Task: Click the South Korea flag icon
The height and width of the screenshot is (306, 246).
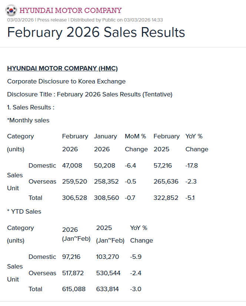Action: pyautogui.click(x=12, y=10)
